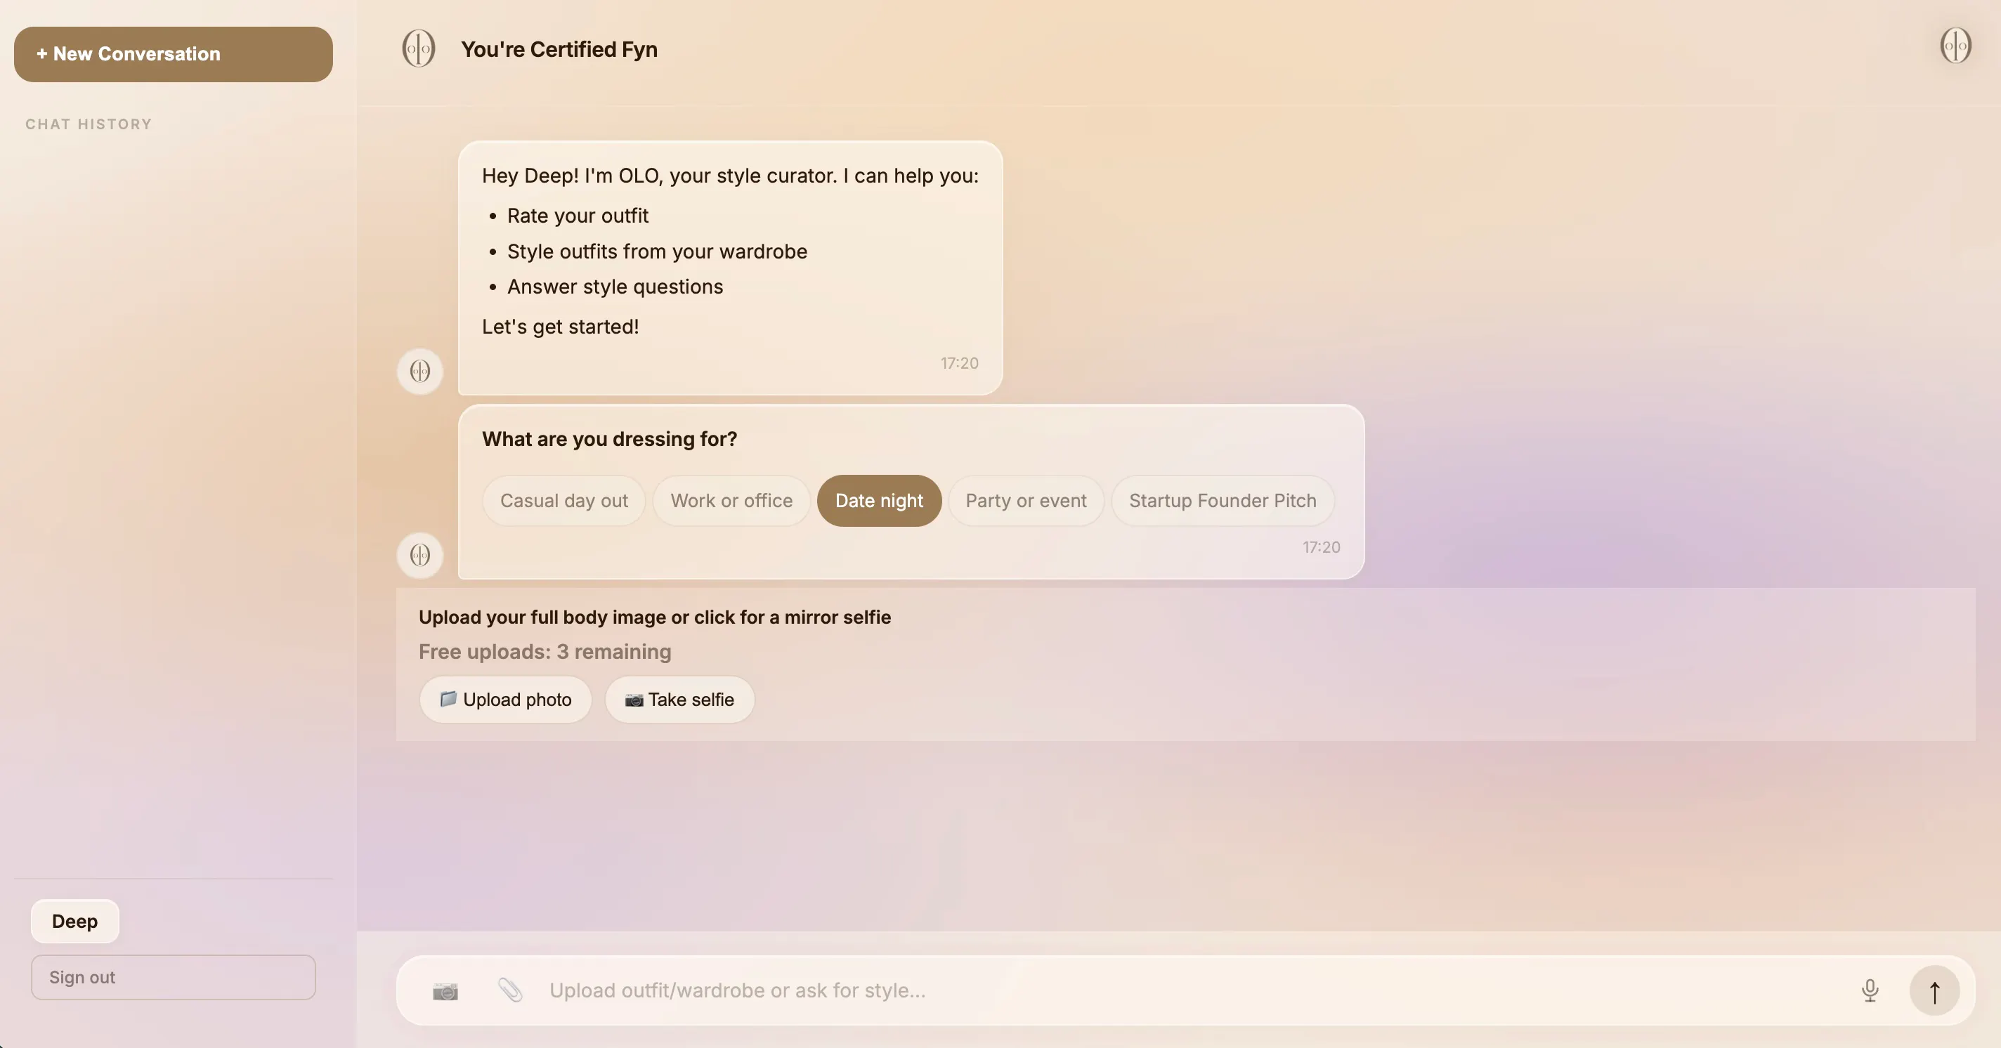The height and width of the screenshot is (1048, 2001).
Task: Click the You're Certified Fyn title
Action: pos(559,49)
